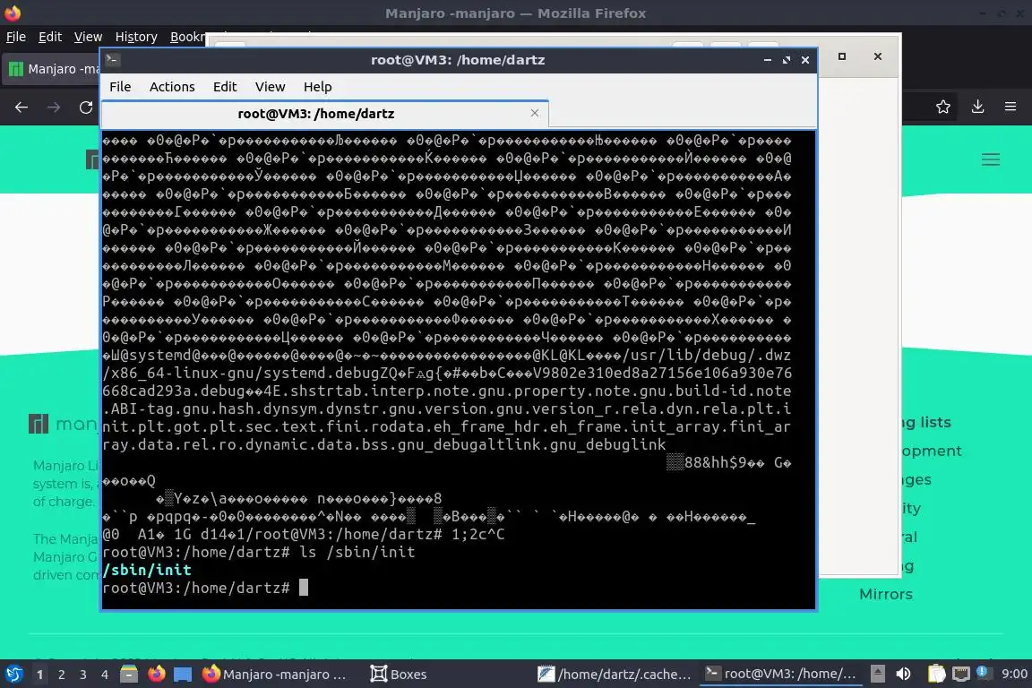
Task: Click the Mirrors link on the Manjaro page
Action: click(x=886, y=595)
